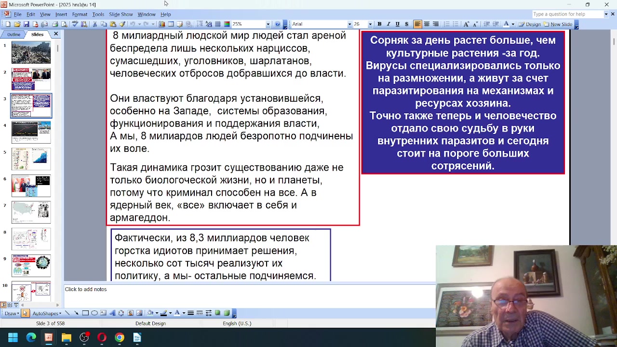
Task: Click the Insert Chart icon
Action: pyautogui.click(x=162, y=24)
